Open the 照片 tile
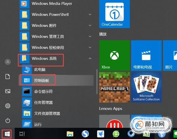 (x=170, y=56)
